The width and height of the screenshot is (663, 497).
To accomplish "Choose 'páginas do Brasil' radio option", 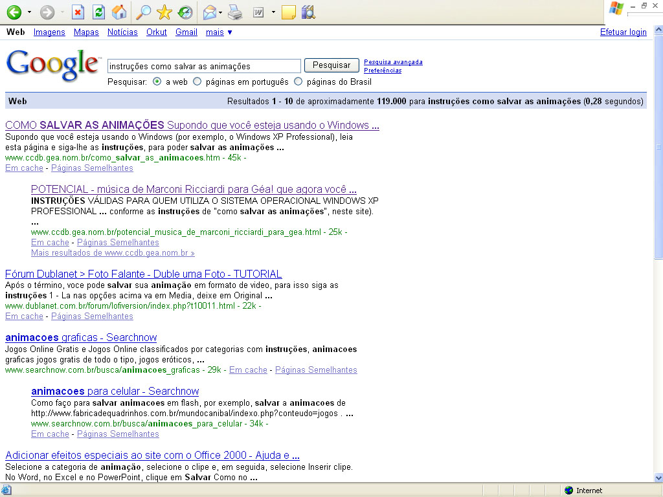I will [298, 82].
